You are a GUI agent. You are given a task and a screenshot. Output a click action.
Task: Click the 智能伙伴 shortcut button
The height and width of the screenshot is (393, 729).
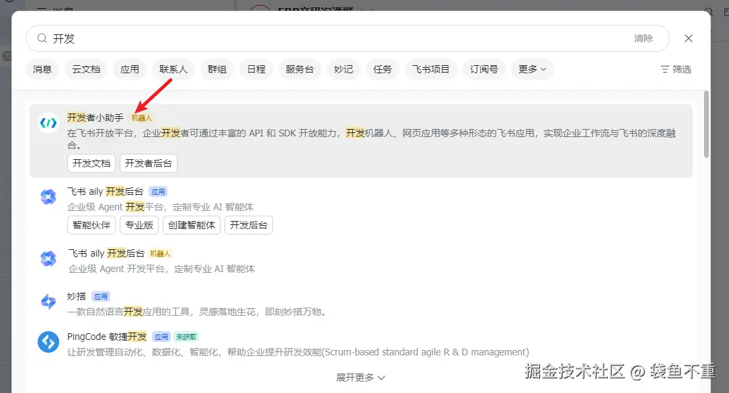(91, 225)
